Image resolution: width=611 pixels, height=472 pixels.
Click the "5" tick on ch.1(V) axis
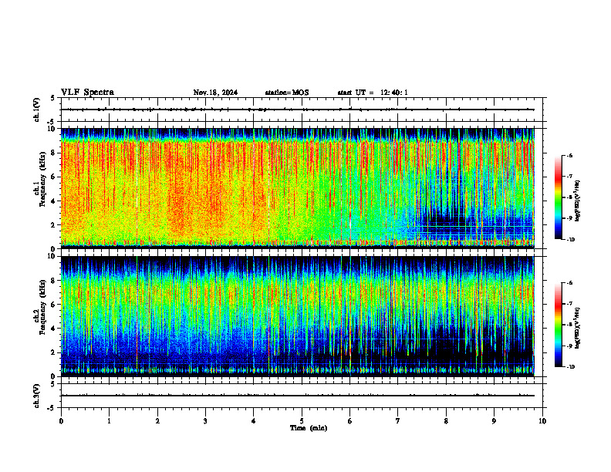(x=53, y=98)
